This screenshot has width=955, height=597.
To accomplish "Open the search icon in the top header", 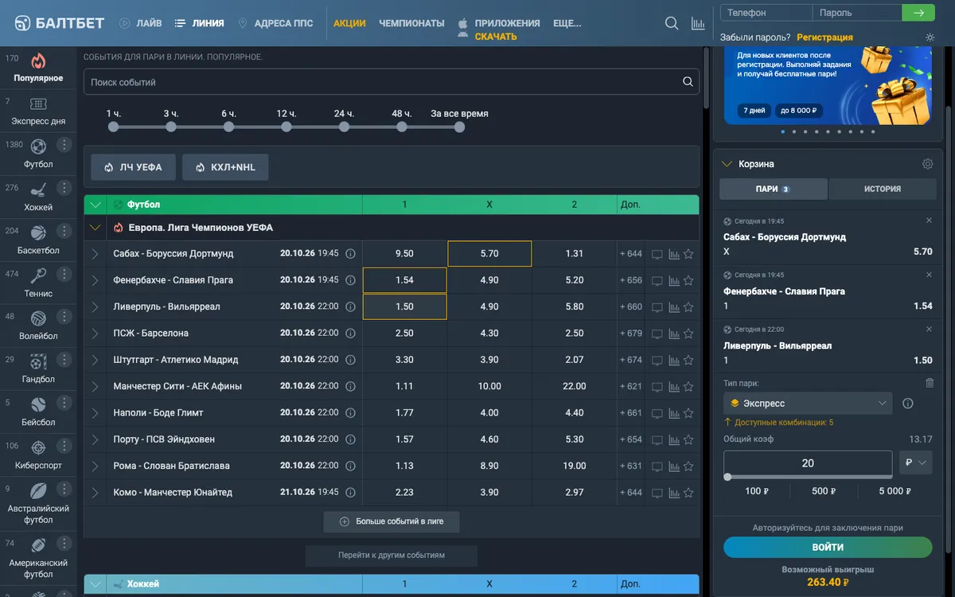I will [x=672, y=23].
